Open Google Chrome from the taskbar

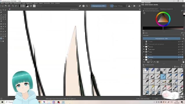[40, 102]
